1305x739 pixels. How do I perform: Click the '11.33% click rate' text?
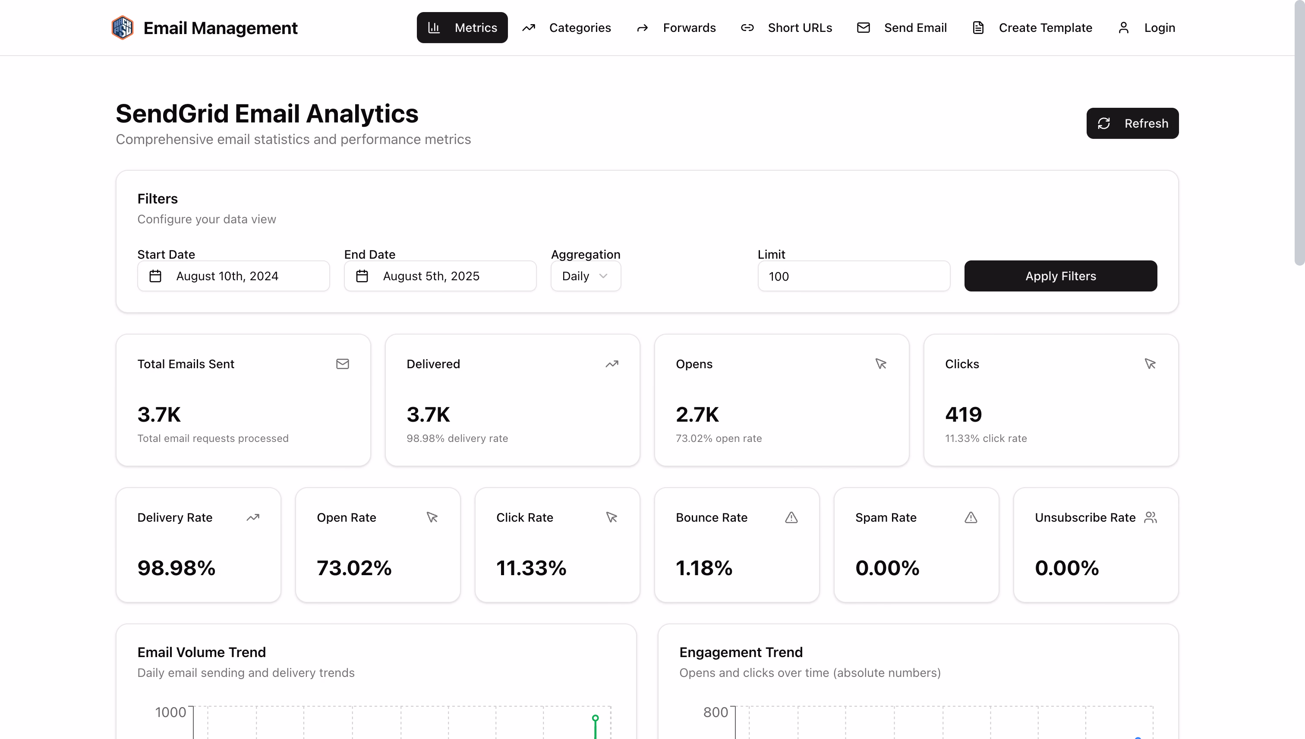[986, 438]
